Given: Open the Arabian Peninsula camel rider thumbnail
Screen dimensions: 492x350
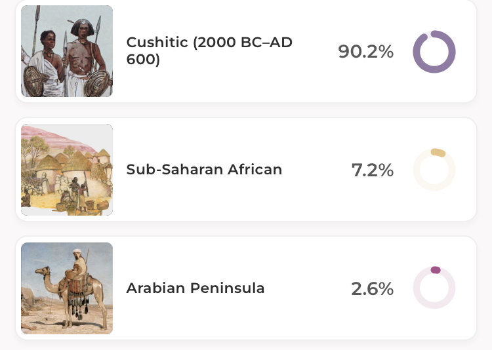Looking at the screenshot, I should [67, 288].
